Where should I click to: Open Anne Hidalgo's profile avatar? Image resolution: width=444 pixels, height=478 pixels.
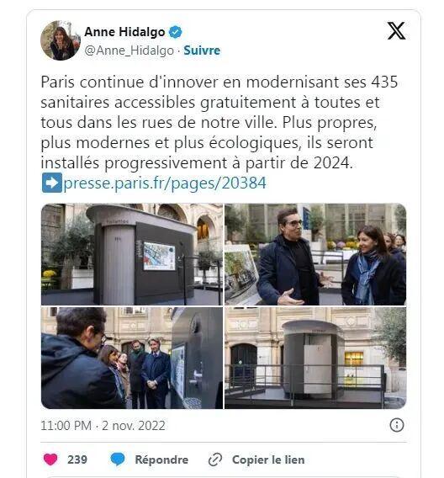pyautogui.click(x=61, y=40)
